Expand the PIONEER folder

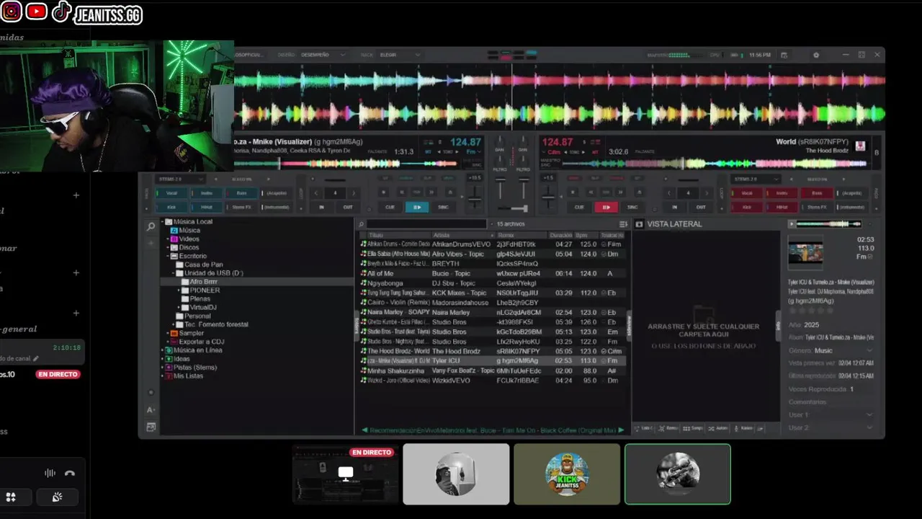(x=180, y=290)
